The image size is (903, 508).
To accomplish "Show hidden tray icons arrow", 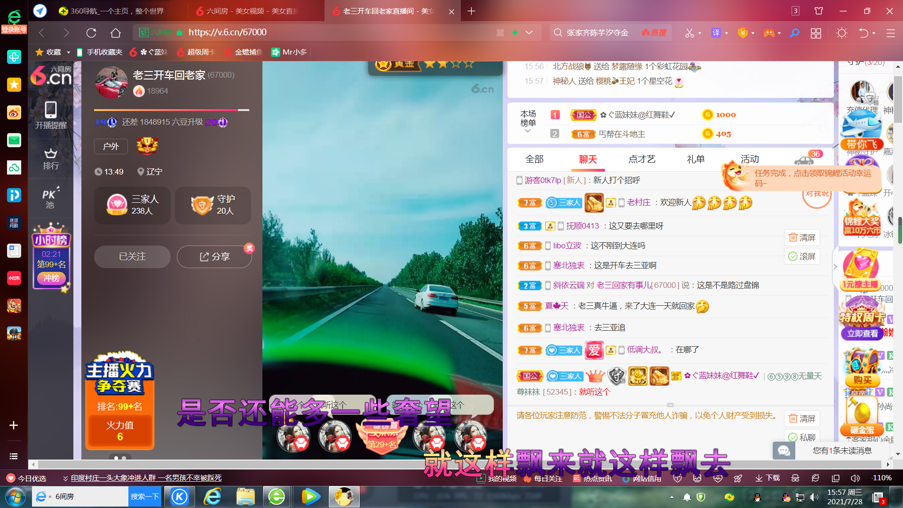I will [672, 497].
